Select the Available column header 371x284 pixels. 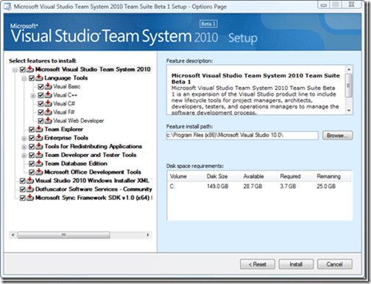coord(259,176)
